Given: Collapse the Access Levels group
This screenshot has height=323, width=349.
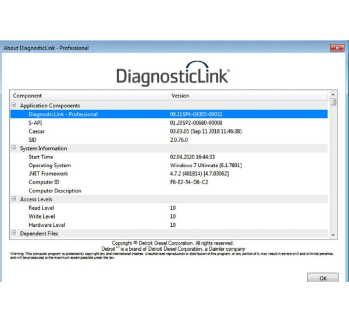Looking at the screenshot, I should [14, 199].
